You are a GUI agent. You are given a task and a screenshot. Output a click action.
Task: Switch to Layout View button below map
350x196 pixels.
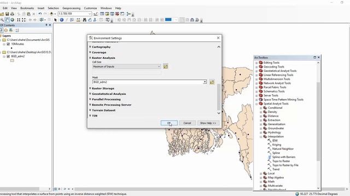coord(60,189)
